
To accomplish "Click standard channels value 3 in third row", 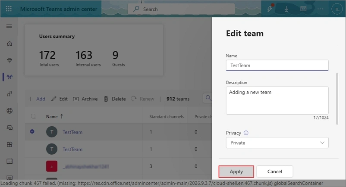I will tap(151, 166).
